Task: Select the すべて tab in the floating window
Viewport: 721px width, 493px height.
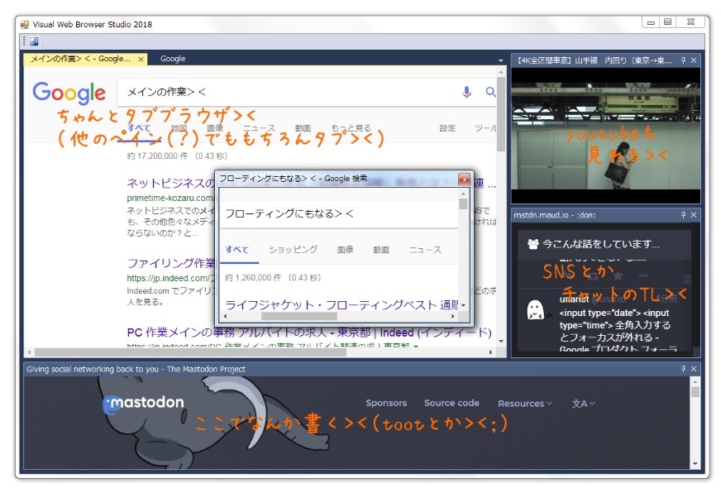Action: (x=236, y=250)
